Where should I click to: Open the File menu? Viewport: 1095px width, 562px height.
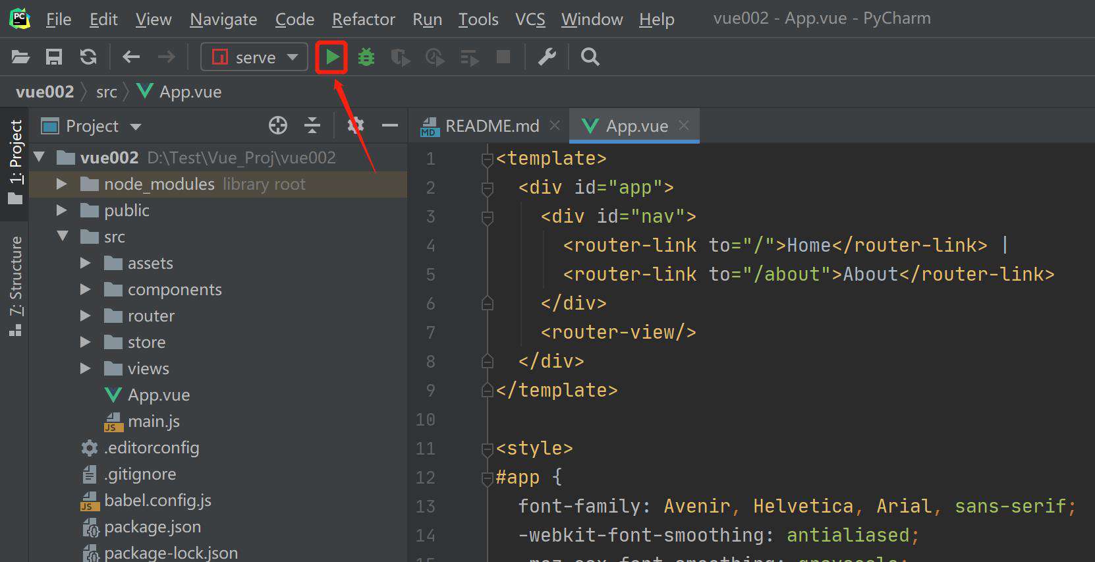point(59,19)
